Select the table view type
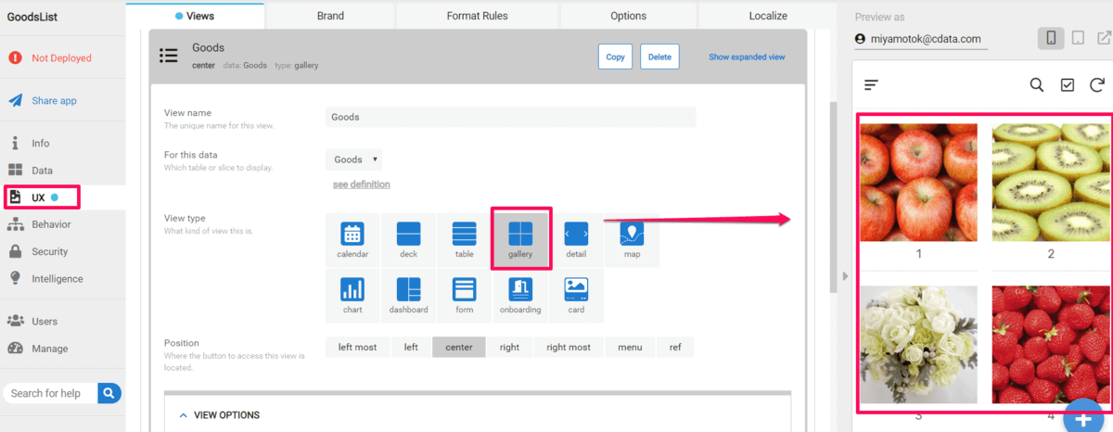This screenshot has height=432, width=1113. 464,240
